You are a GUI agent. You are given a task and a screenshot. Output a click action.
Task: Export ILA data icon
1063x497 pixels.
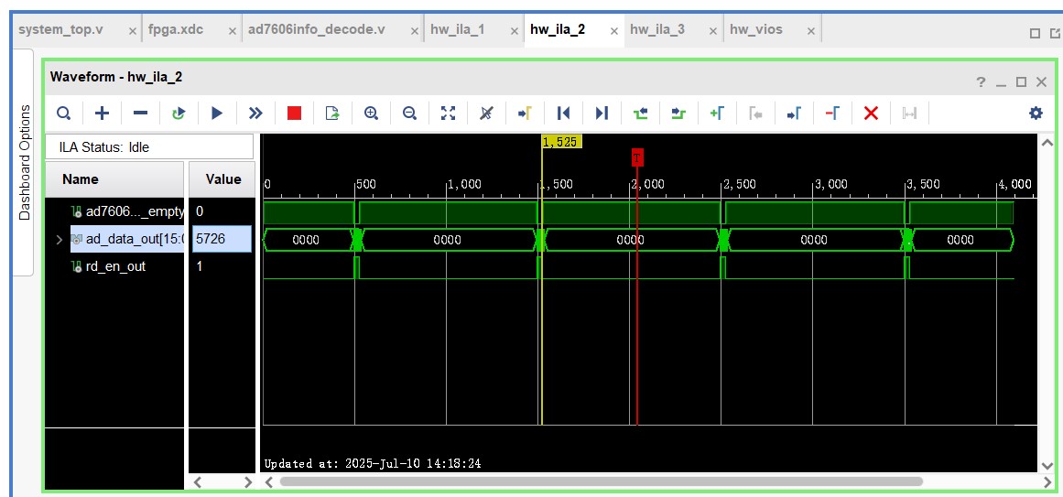click(x=332, y=113)
